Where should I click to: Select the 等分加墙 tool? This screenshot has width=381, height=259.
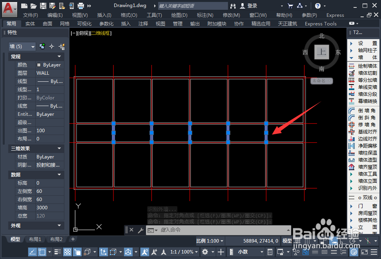363,80
